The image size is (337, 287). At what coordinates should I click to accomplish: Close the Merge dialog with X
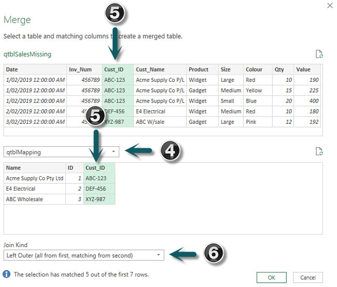(330, 5)
